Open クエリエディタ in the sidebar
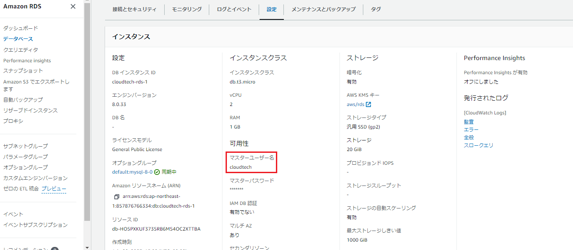Image resolution: width=573 pixels, height=250 pixels. 21,50
